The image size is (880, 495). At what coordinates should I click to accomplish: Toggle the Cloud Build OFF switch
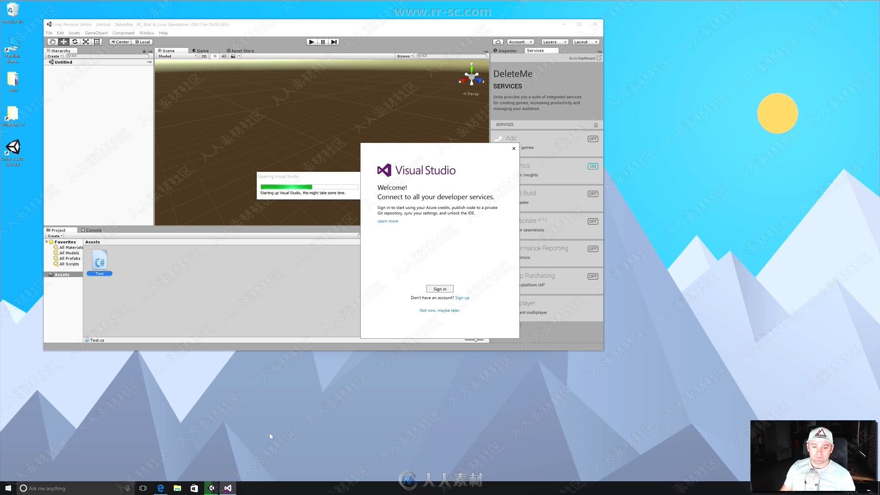pyautogui.click(x=593, y=194)
